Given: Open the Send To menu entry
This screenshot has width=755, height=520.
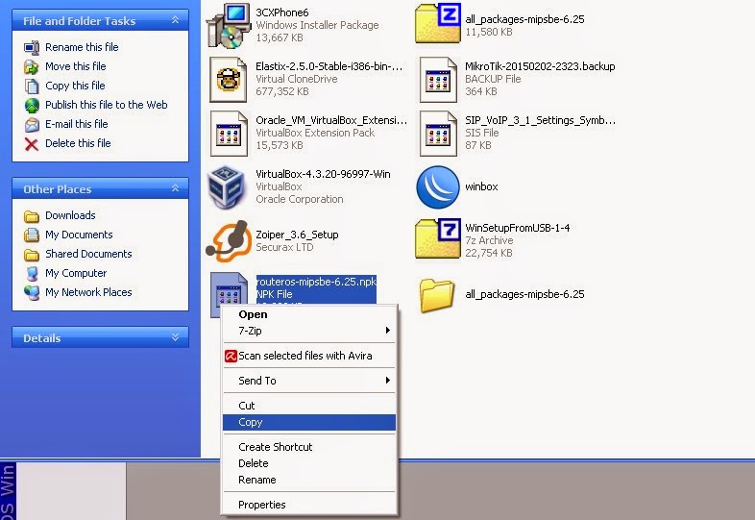Looking at the screenshot, I should tap(309, 381).
